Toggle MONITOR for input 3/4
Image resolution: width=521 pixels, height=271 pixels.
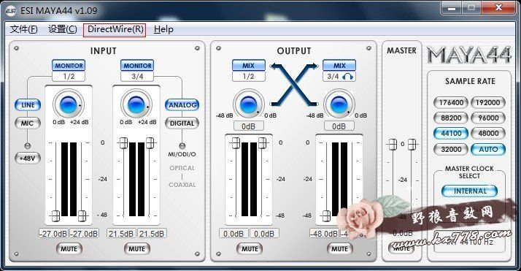pyautogui.click(x=137, y=66)
